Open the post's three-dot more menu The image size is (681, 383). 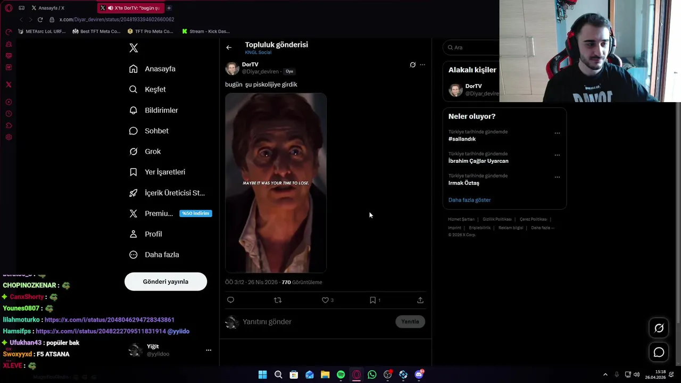[422, 65]
